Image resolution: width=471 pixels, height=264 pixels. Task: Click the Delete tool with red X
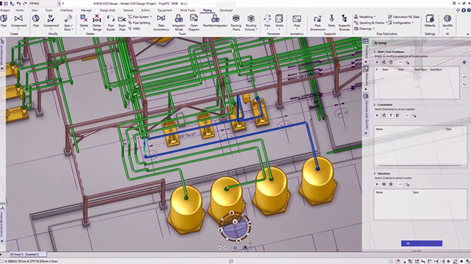pyautogui.click(x=84, y=21)
